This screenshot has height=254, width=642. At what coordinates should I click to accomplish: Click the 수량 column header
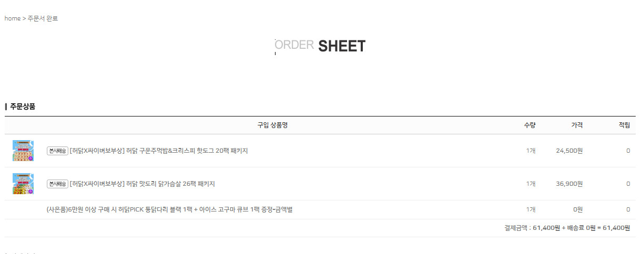(529, 125)
